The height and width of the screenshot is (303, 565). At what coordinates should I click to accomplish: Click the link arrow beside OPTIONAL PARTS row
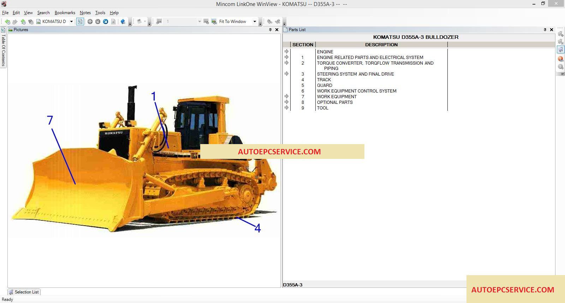(x=286, y=102)
